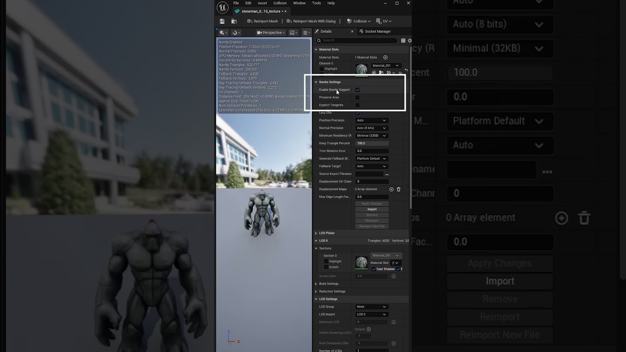Toggle the Cast Shadow checkbox
626x352 pixels.
[374, 269]
